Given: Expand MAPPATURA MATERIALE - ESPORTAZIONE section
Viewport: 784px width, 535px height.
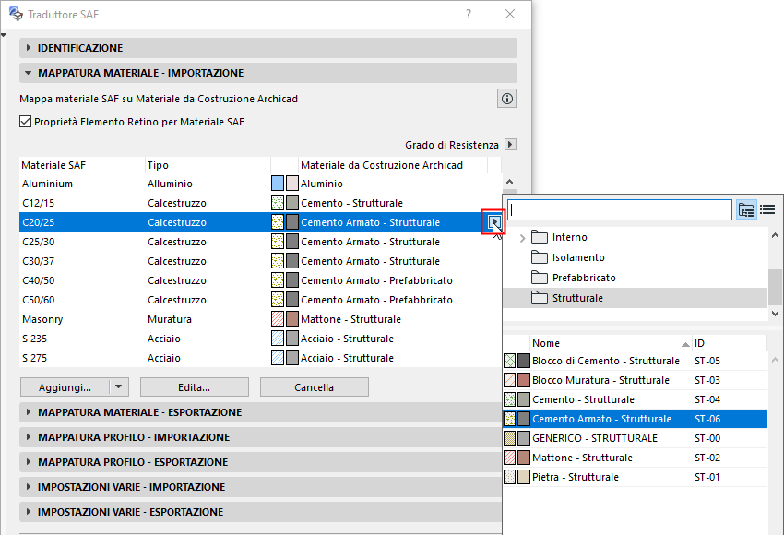Looking at the screenshot, I should [260, 412].
